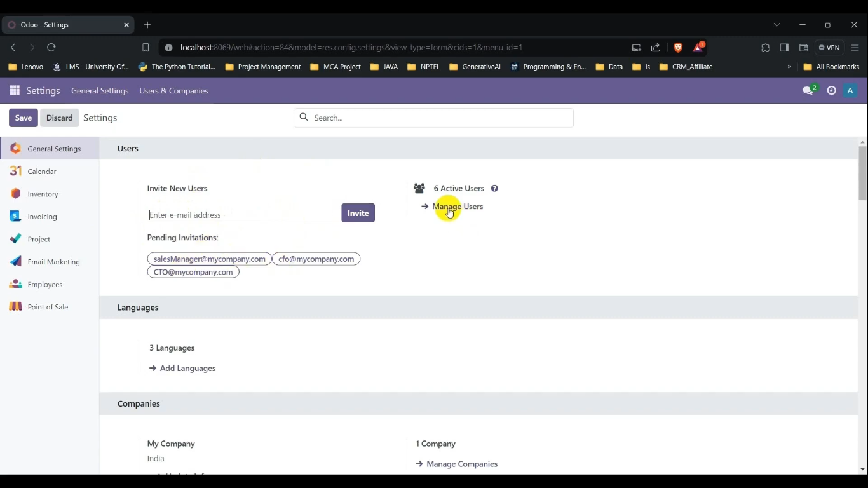868x488 pixels.
Task: Expand the tab search dropdown arrow
Action: click(x=776, y=25)
